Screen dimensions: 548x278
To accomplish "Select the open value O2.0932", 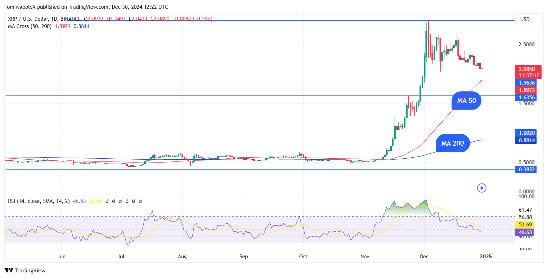I will pyautogui.click(x=93, y=19).
